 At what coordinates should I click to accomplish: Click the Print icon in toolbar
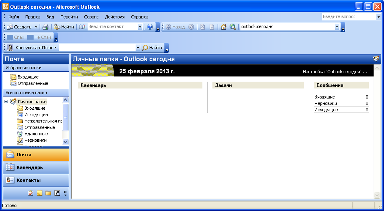pos(45,27)
